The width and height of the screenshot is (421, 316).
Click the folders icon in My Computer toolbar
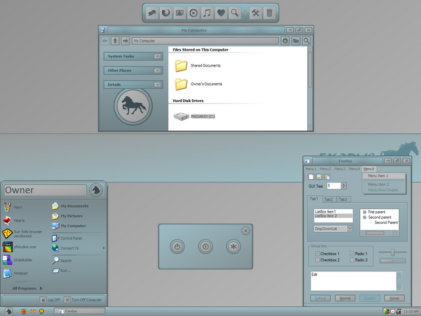pyautogui.click(x=296, y=41)
